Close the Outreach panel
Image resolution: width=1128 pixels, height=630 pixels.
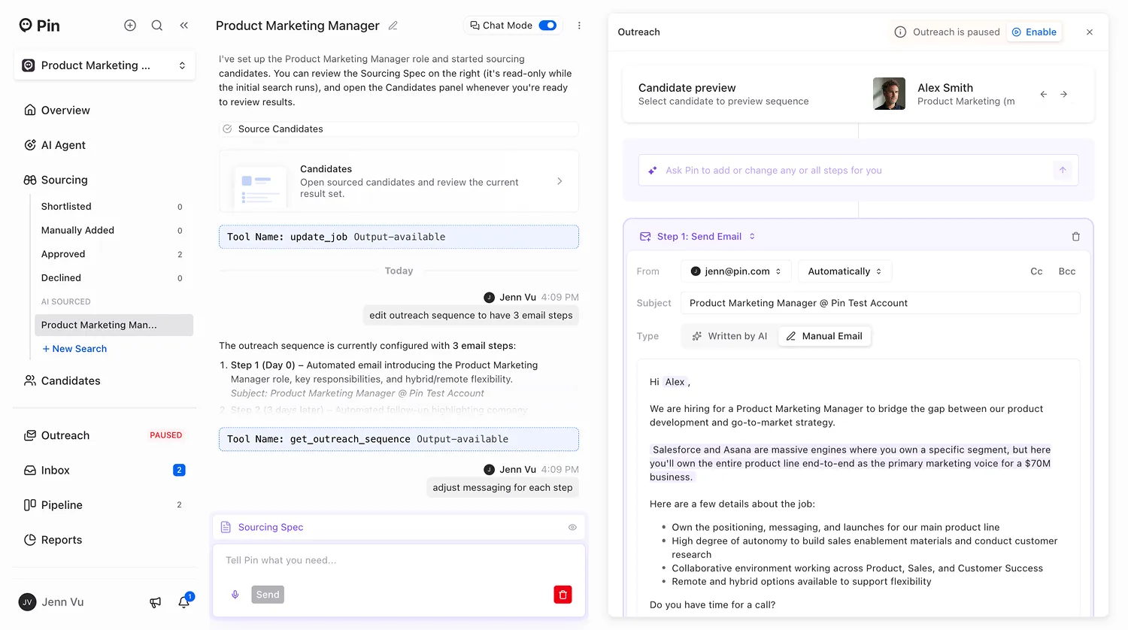click(x=1090, y=32)
